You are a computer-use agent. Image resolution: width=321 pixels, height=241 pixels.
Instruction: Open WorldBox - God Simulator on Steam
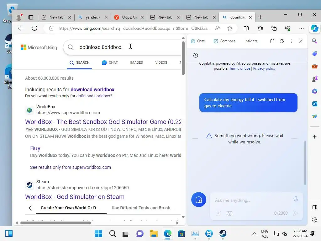pos(75,197)
